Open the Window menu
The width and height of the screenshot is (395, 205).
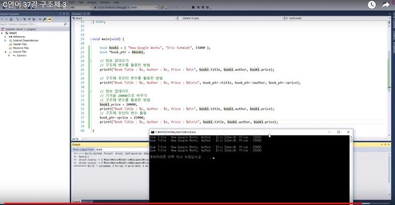(105, 2)
